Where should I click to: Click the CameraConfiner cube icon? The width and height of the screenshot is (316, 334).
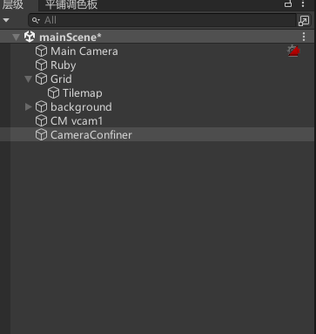[41, 135]
